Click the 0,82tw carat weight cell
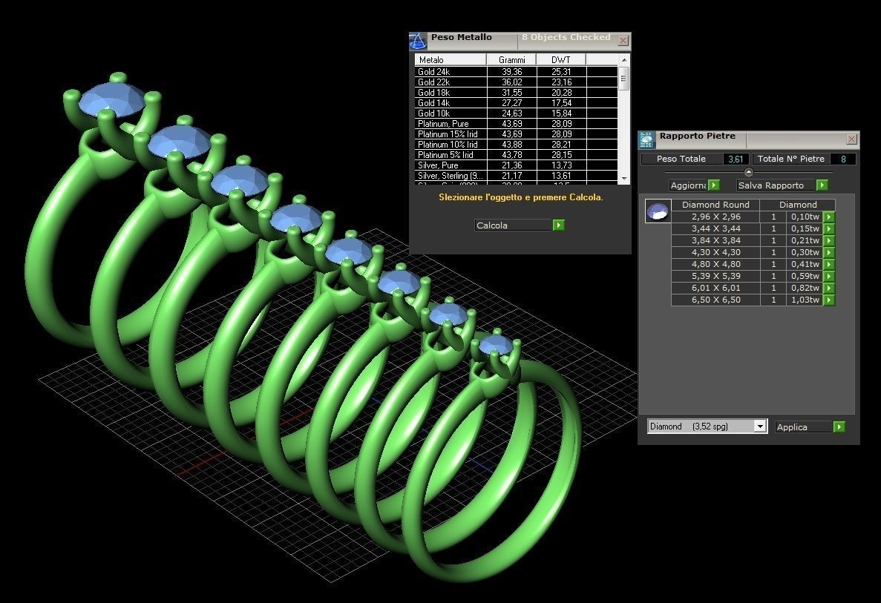 point(805,288)
